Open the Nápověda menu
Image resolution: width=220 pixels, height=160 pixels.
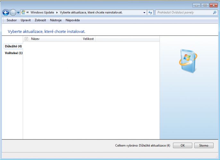[72, 20]
